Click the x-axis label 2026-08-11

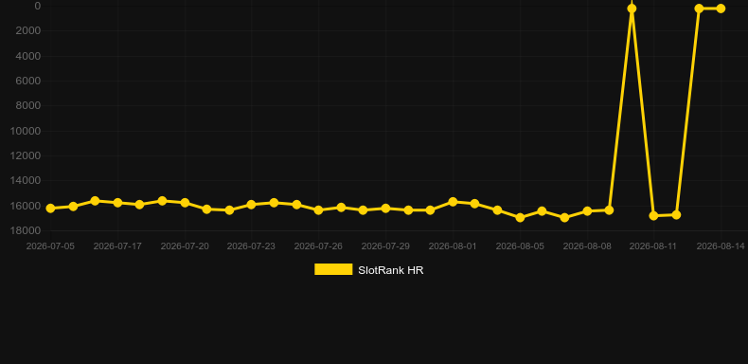click(x=653, y=246)
